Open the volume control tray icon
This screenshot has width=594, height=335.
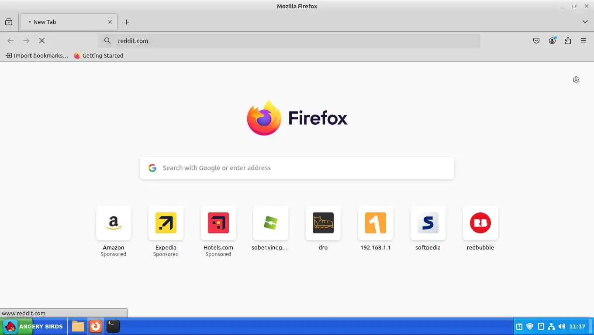pyautogui.click(x=562, y=326)
